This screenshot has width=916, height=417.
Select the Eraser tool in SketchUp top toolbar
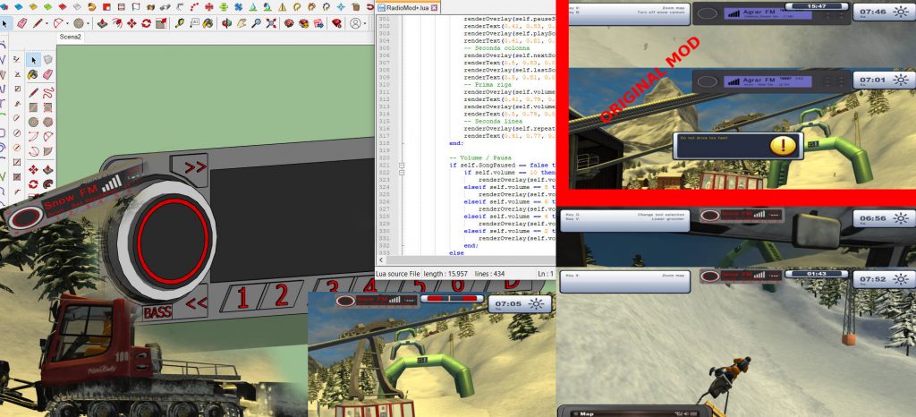22,23
